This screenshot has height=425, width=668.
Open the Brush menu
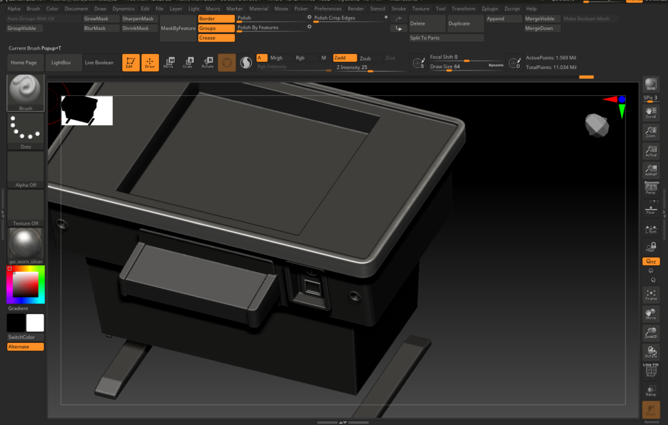pos(33,8)
